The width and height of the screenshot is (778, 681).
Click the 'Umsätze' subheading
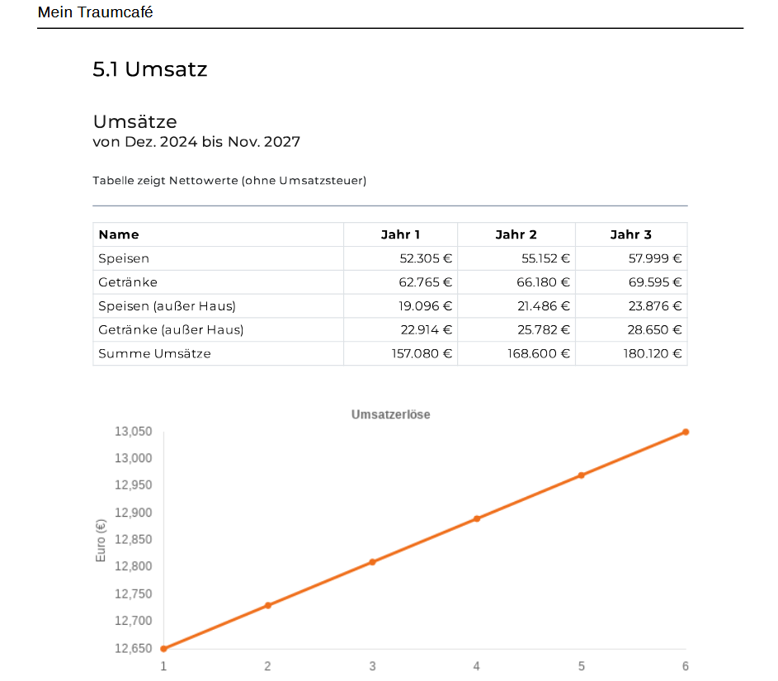[x=135, y=121]
